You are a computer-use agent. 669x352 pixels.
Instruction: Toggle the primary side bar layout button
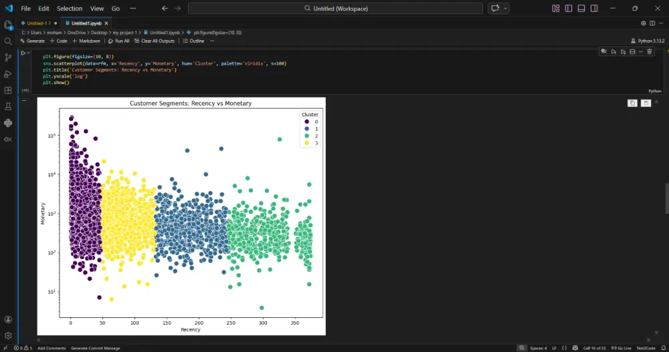point(568,9)
